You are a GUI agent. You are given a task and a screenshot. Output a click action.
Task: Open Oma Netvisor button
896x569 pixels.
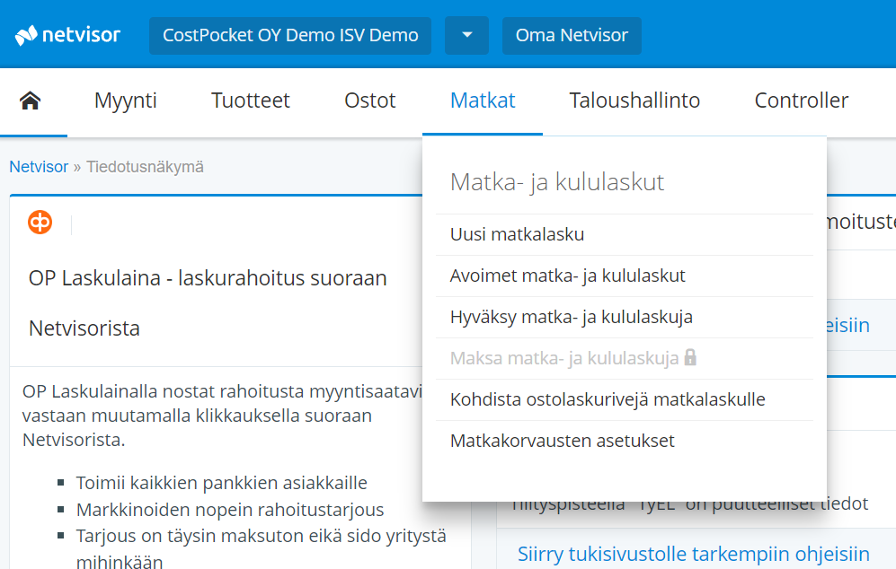click(x=572, y=35)
